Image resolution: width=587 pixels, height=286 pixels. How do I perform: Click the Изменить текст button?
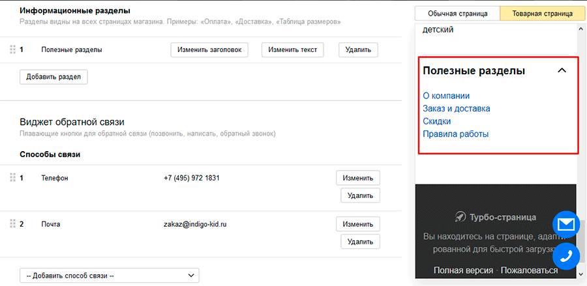pos(292,50)
